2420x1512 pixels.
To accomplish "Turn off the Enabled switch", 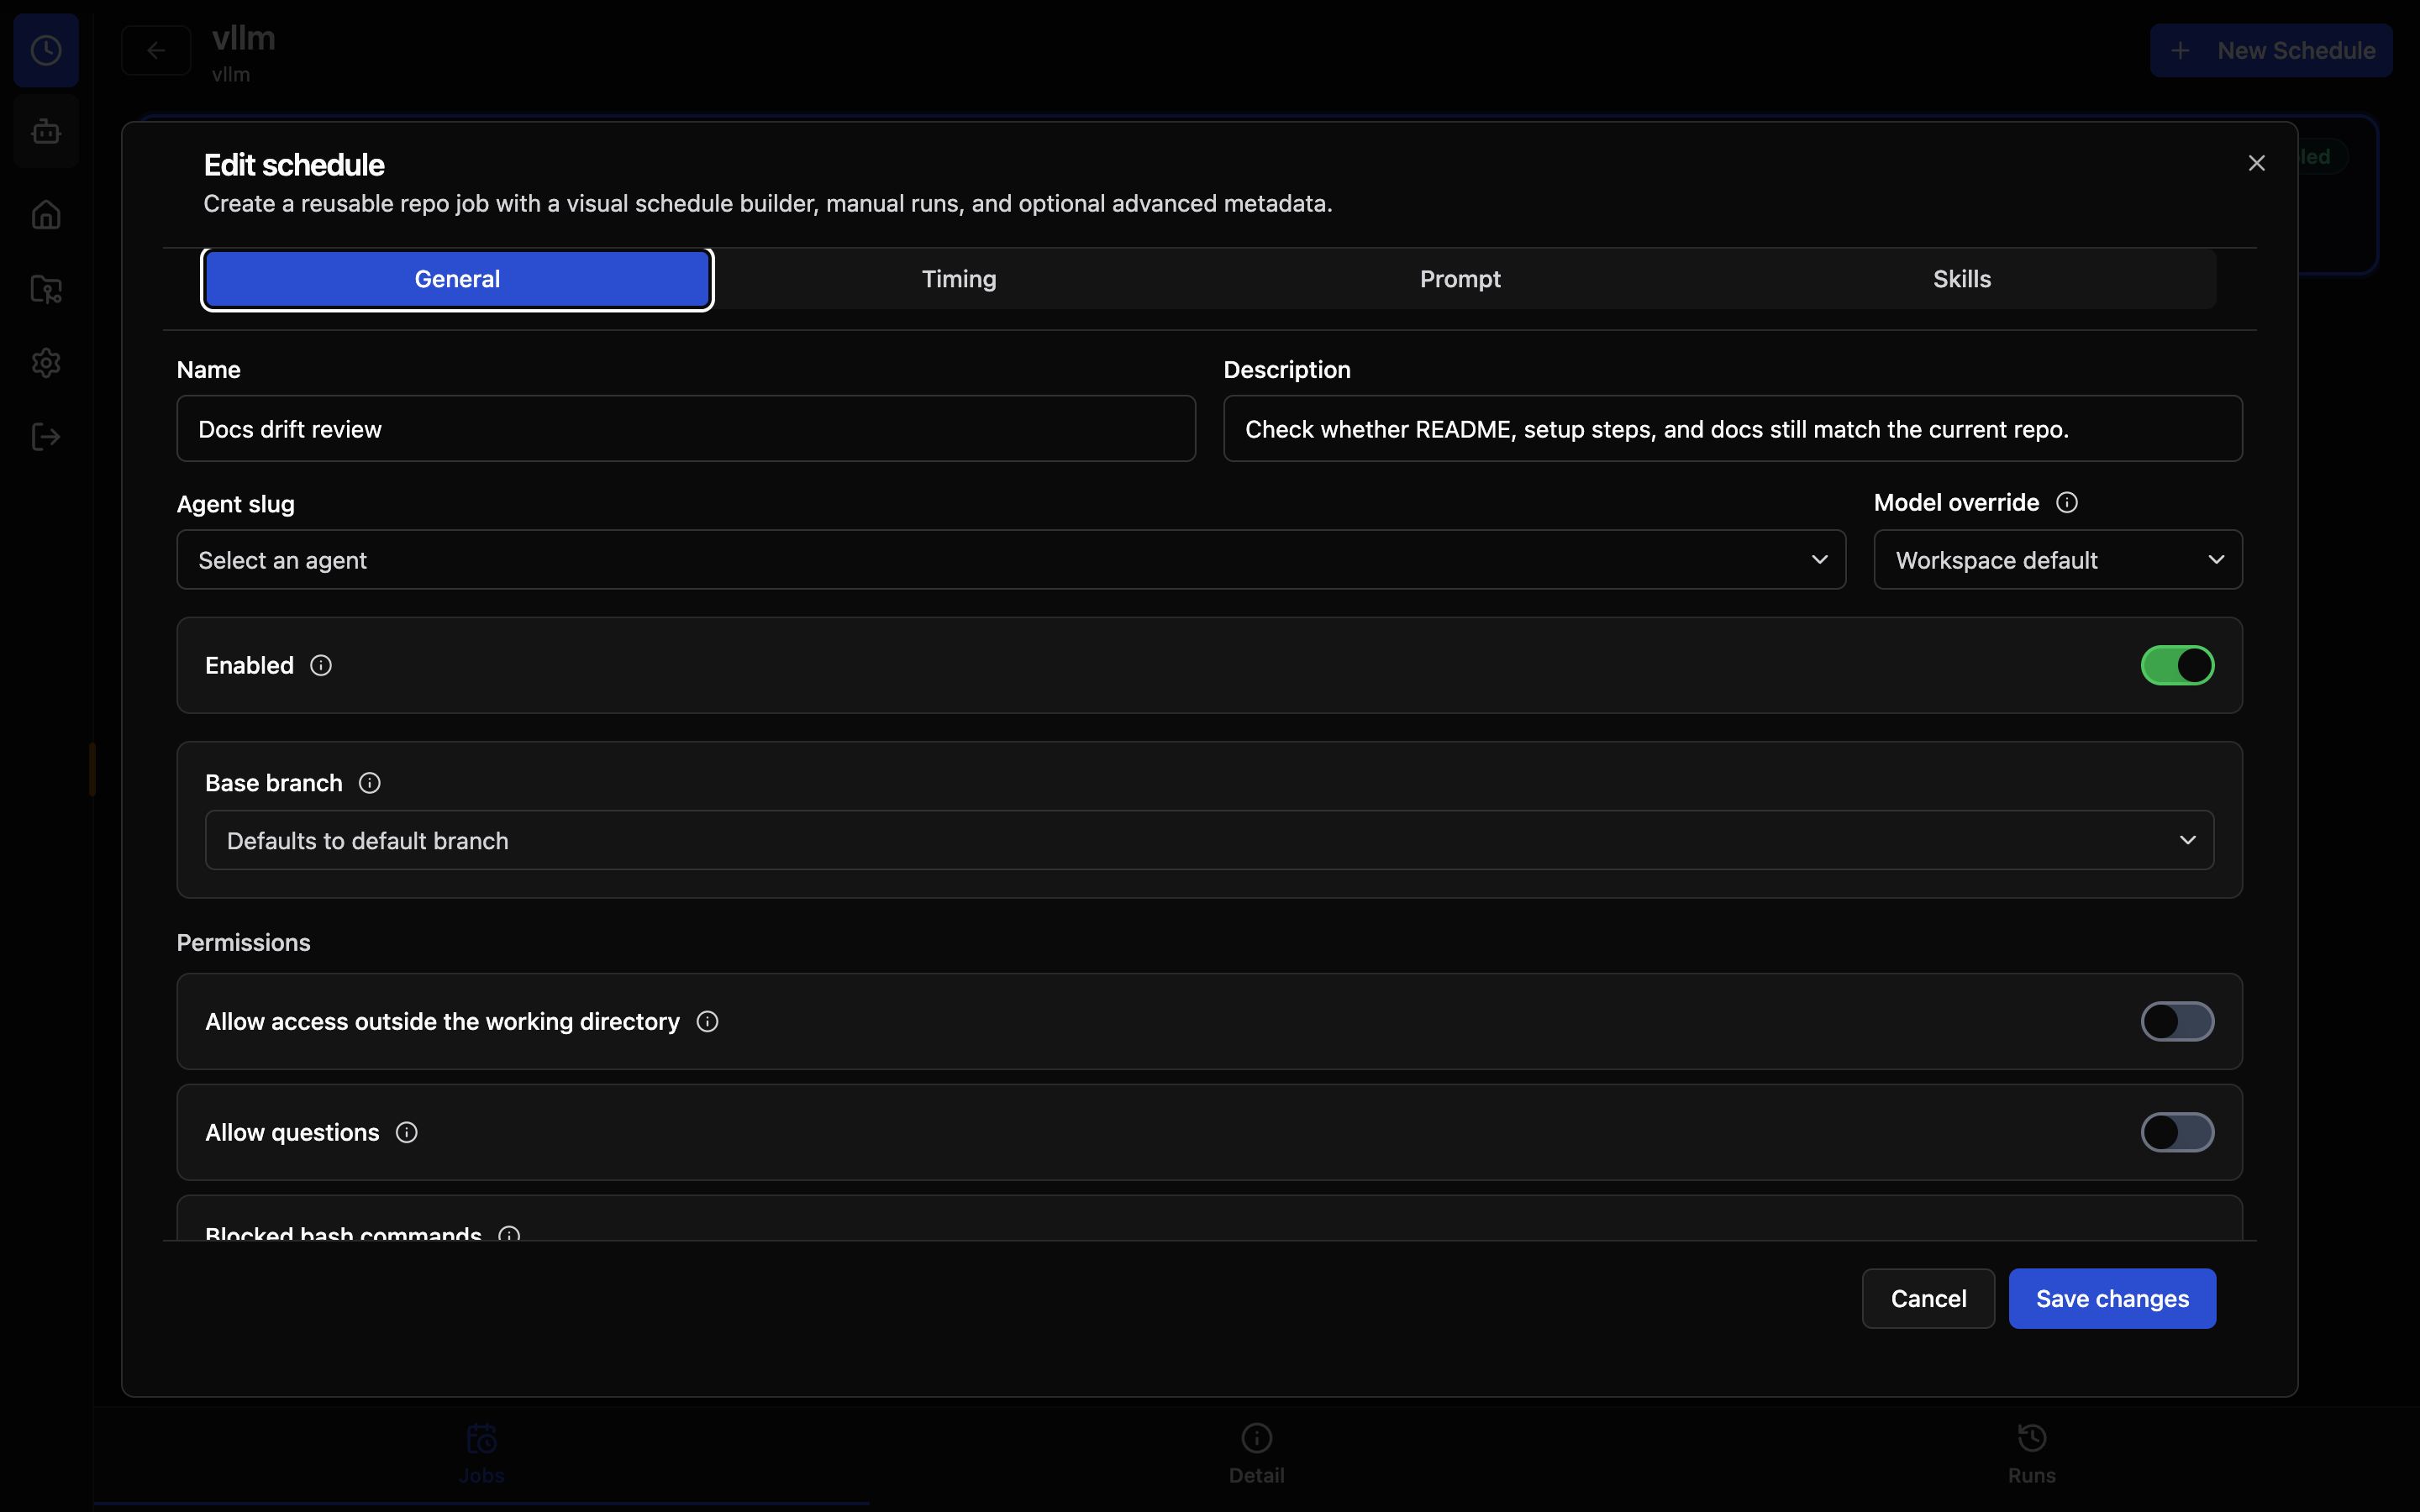I will (2177, 665).
